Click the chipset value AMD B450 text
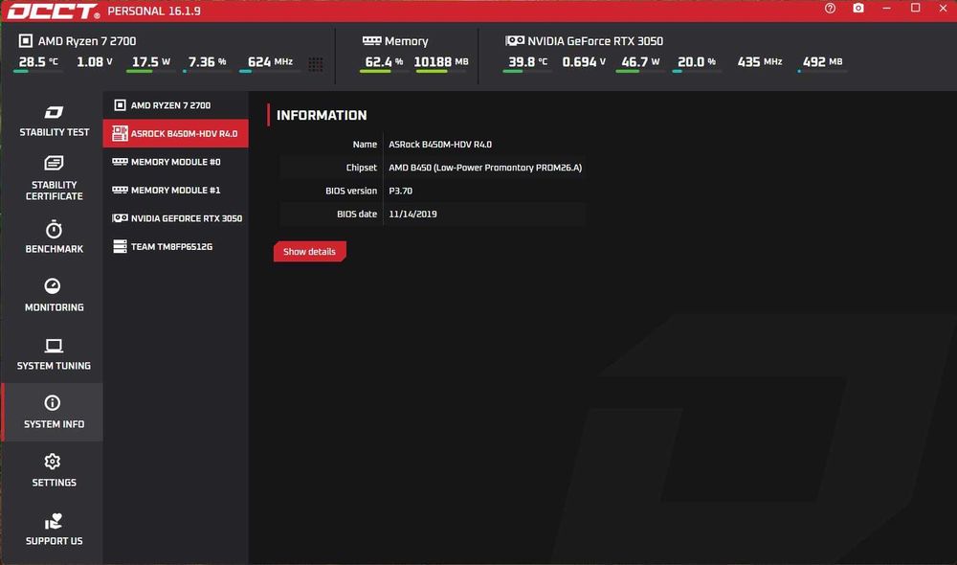The height and width of the screenshot is (565, 957). pyautogui.click(x=485, y=168)
